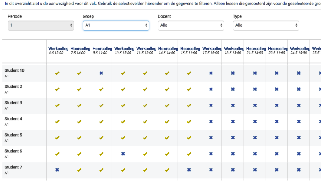Click Student 5's checkmark for 14-5 14:00
The height and width of the screenshot is (181, 321).
click(x=167, y=138)
